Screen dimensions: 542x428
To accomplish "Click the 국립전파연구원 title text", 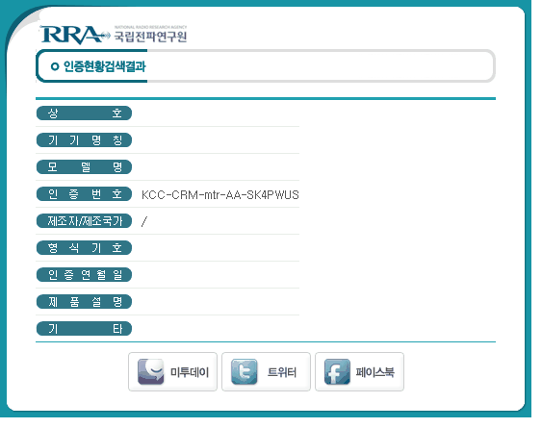I will [x=150, y=37].
